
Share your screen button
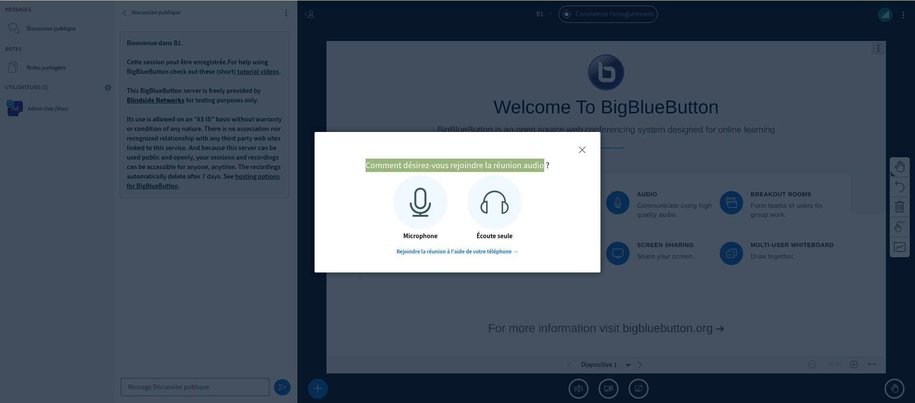point(639,389)
